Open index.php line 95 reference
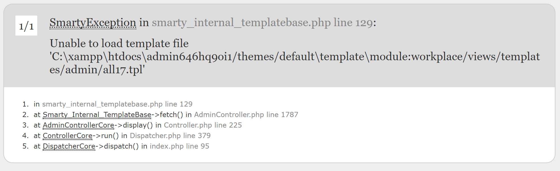 pos(180,146)
